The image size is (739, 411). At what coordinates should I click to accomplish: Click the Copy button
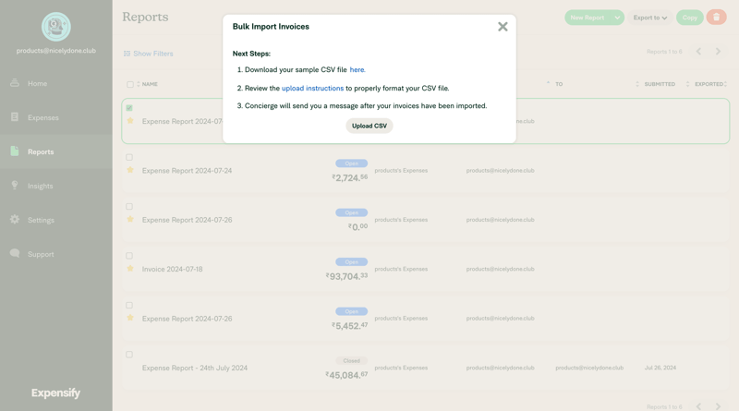click(x=689, y=18)
